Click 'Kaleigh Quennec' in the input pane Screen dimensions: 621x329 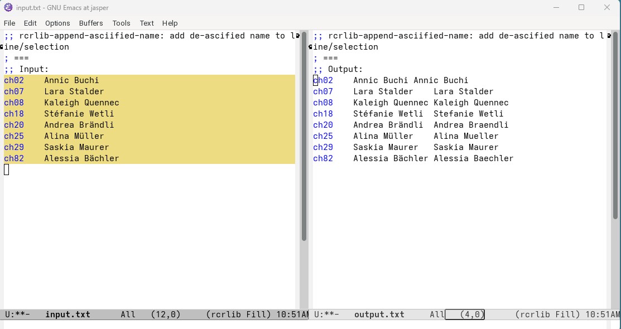coord(81,103)
